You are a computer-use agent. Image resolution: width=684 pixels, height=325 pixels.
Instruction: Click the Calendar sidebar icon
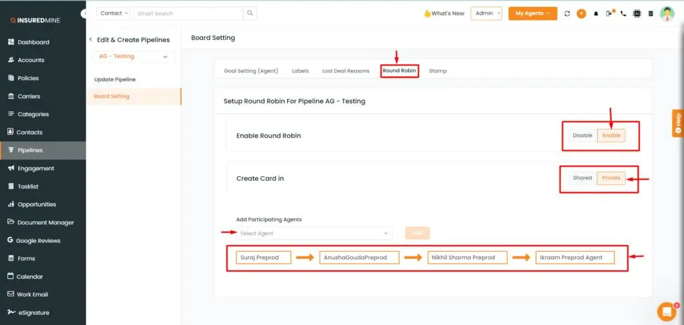click(11, 276)
